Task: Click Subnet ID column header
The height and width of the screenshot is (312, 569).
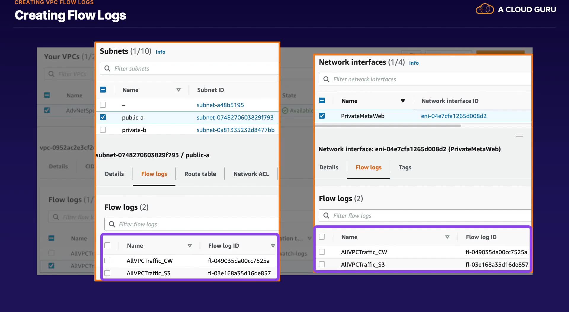Action: 210,90
